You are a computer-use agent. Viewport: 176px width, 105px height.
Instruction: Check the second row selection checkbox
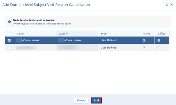[x=9, y=48]
